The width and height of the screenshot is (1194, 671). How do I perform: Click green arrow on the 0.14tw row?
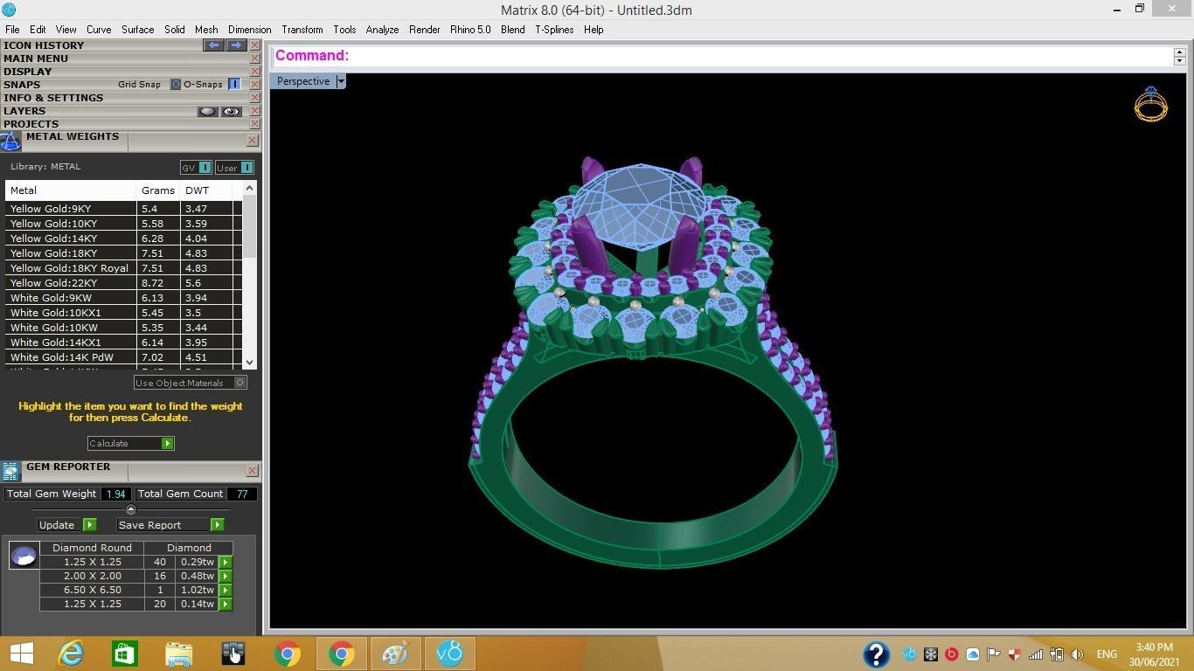coord(226,605)
